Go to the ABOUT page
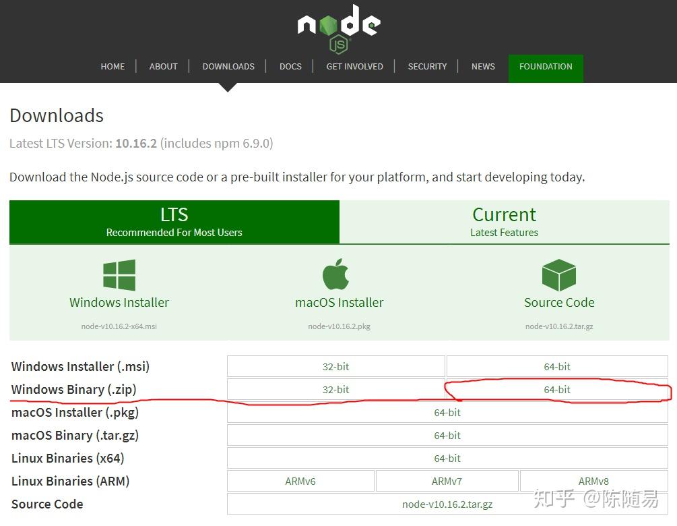The width and height of the screenshot is (677, 526). [x=163, y=66]
